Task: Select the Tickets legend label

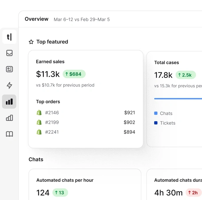Action: point(168,123)
